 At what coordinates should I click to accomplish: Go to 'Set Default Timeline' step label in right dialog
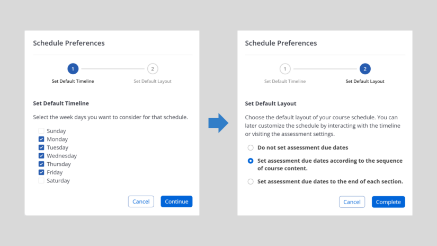coord(285,81)
